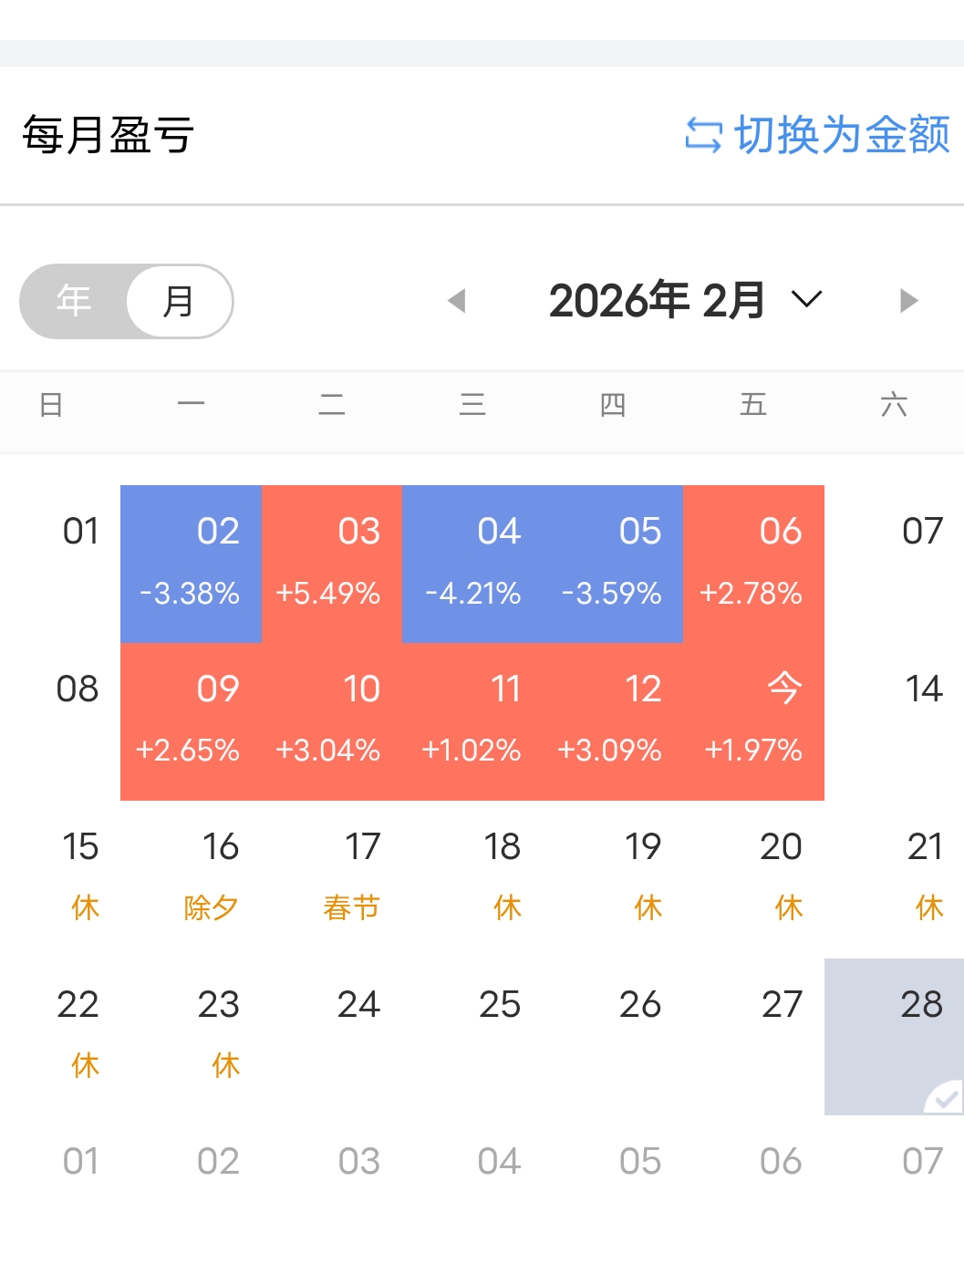This screenshot has width=964, height=1264.
Task: Click the swap arrows icon beside 切换为金额
Action: coord(703,136)
